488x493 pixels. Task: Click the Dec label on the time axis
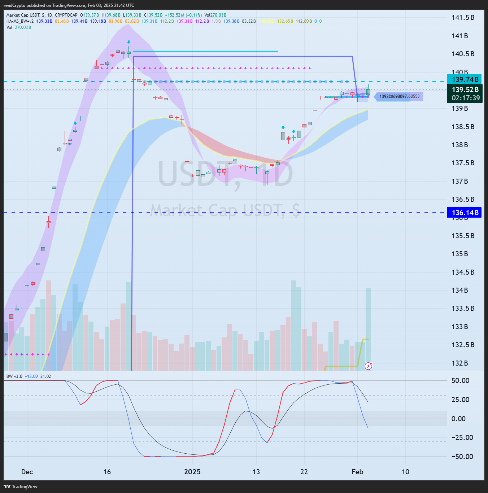point(27,472)
